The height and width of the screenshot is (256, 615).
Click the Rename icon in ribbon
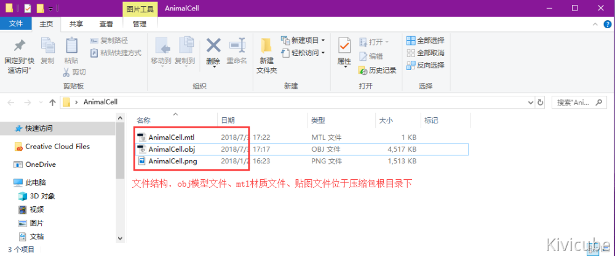[237, 47]
